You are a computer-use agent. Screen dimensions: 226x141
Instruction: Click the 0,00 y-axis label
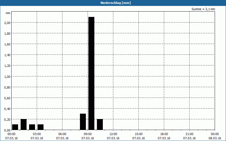pos(7,130)
